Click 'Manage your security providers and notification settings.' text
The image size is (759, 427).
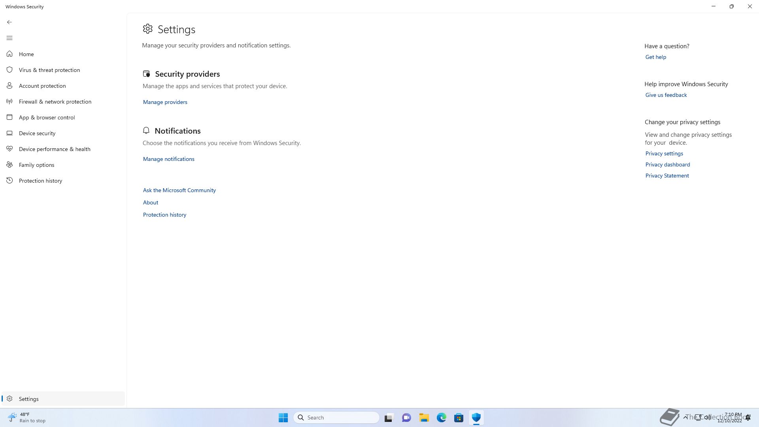[216, 45]
